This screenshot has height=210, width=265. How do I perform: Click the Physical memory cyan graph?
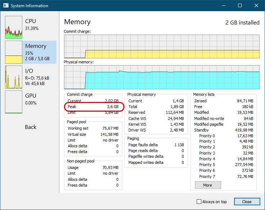(162, 77)
